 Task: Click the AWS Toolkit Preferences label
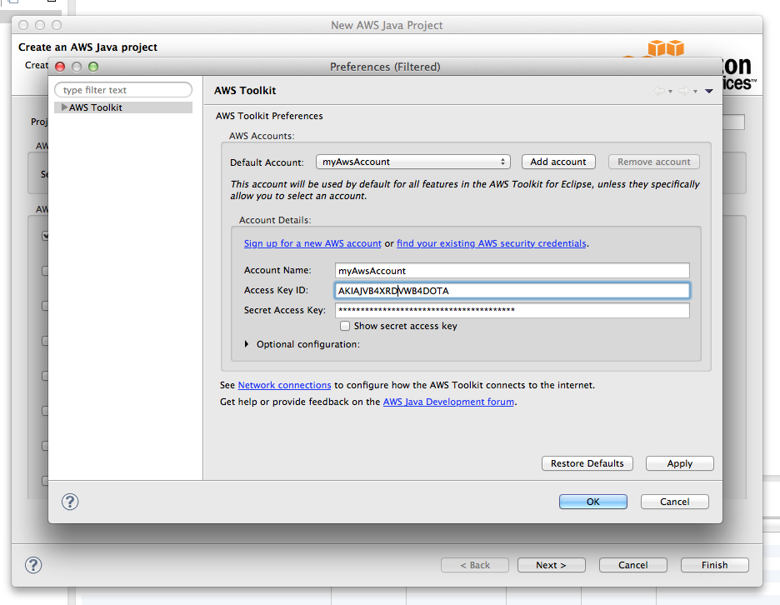coord(269,116)
